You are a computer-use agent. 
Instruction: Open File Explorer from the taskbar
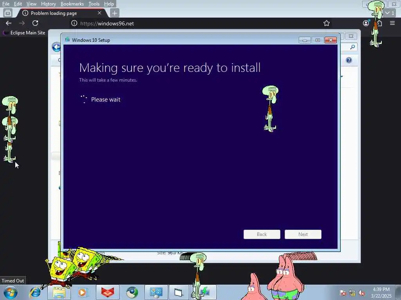coord(59,293)
